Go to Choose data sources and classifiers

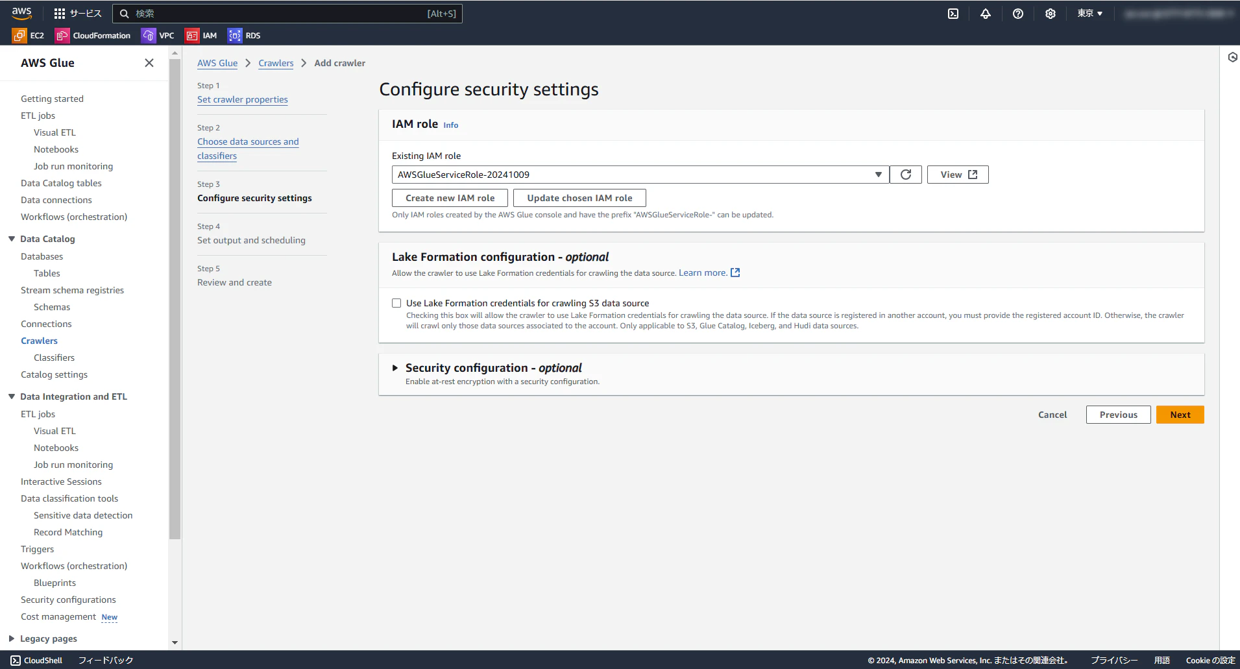coord(248,149)
